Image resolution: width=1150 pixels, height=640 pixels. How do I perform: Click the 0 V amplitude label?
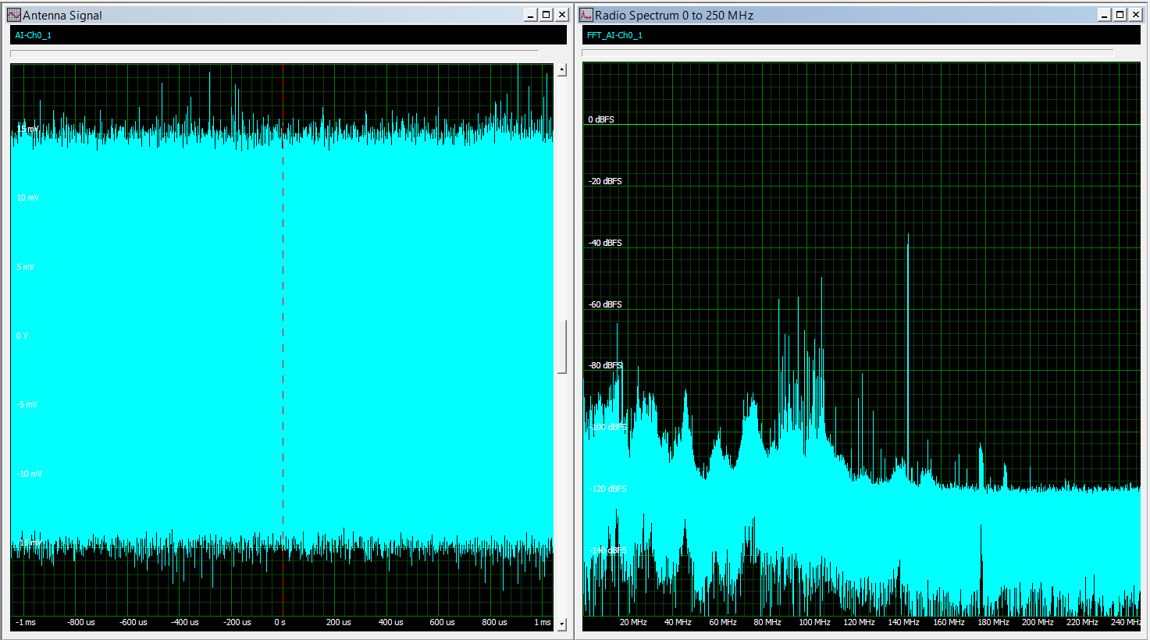point(22,336)
